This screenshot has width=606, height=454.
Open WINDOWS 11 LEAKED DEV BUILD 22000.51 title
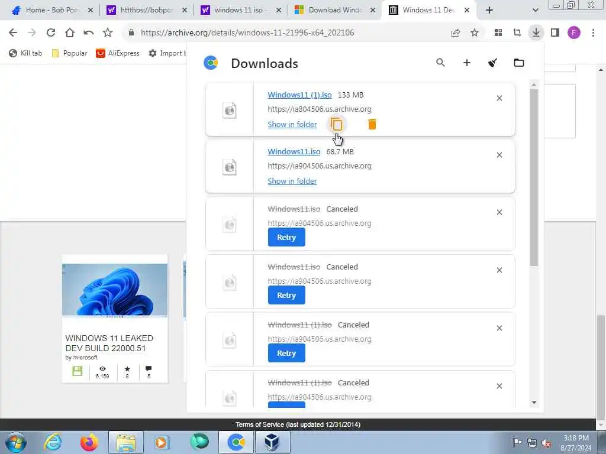coord(109,343)
